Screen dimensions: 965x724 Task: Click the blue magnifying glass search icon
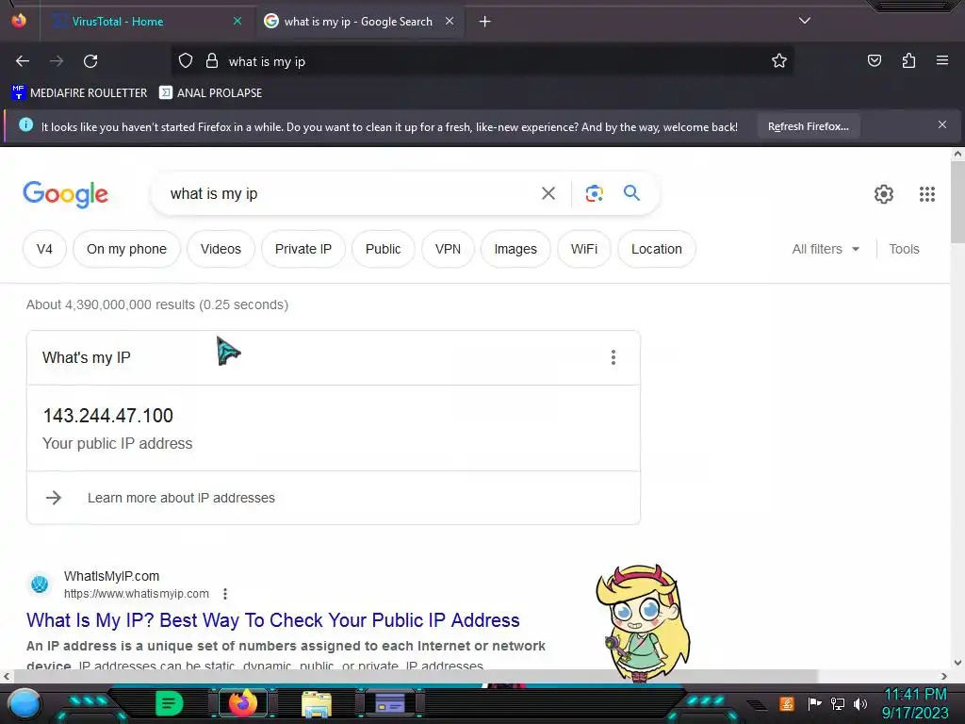631,192
